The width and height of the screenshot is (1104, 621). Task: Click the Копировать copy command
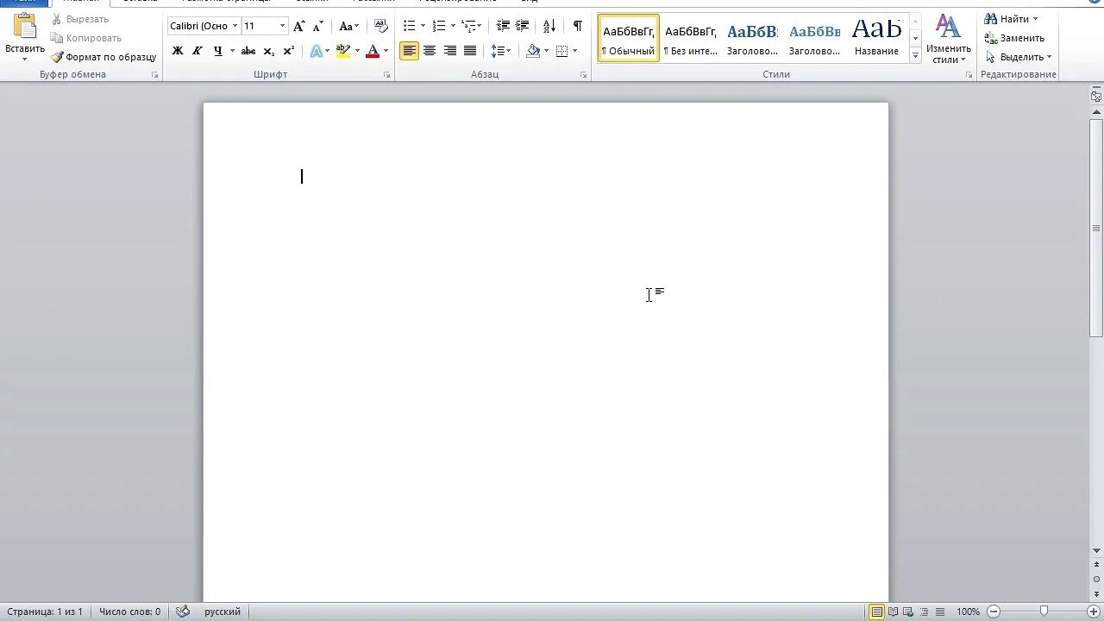[x=85, y=38]
